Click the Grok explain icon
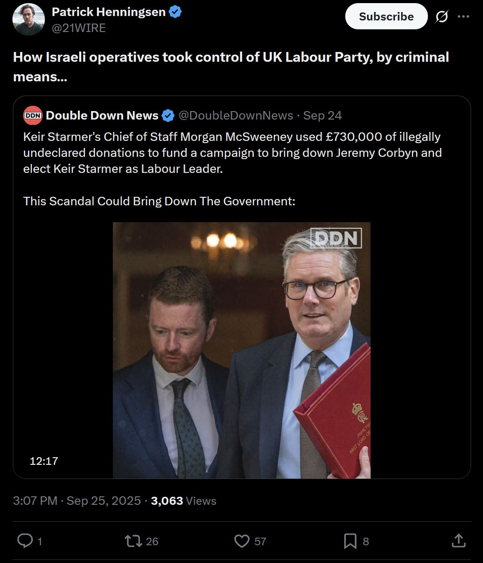Viewport: 483px width, 563px height. (x=442, y=17)
